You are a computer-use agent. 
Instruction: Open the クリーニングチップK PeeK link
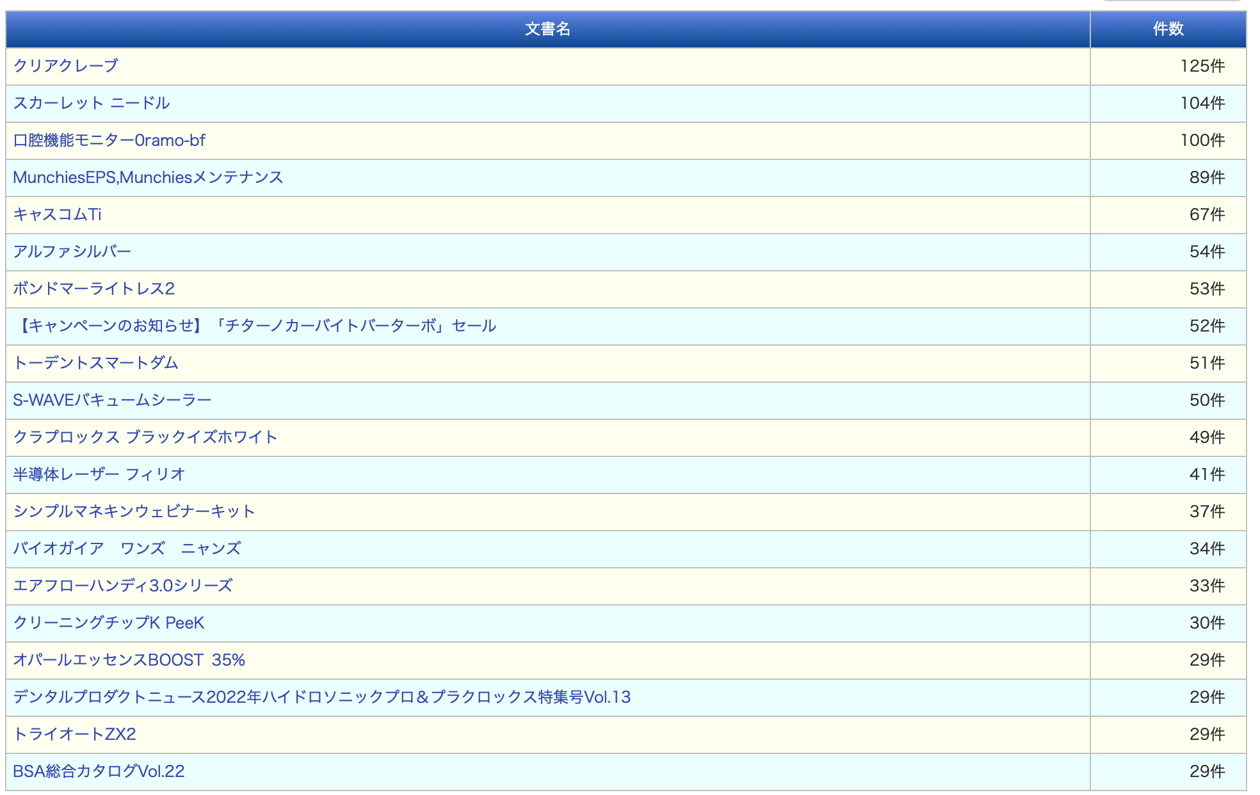(109, 623)
